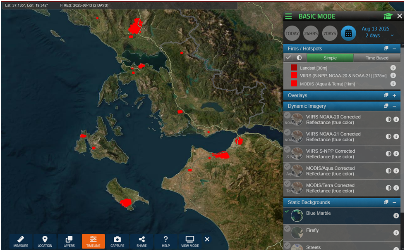Select the Simple fires display tab
The width and height of the screenshot is (405, 251).
(x=330, y=58)
